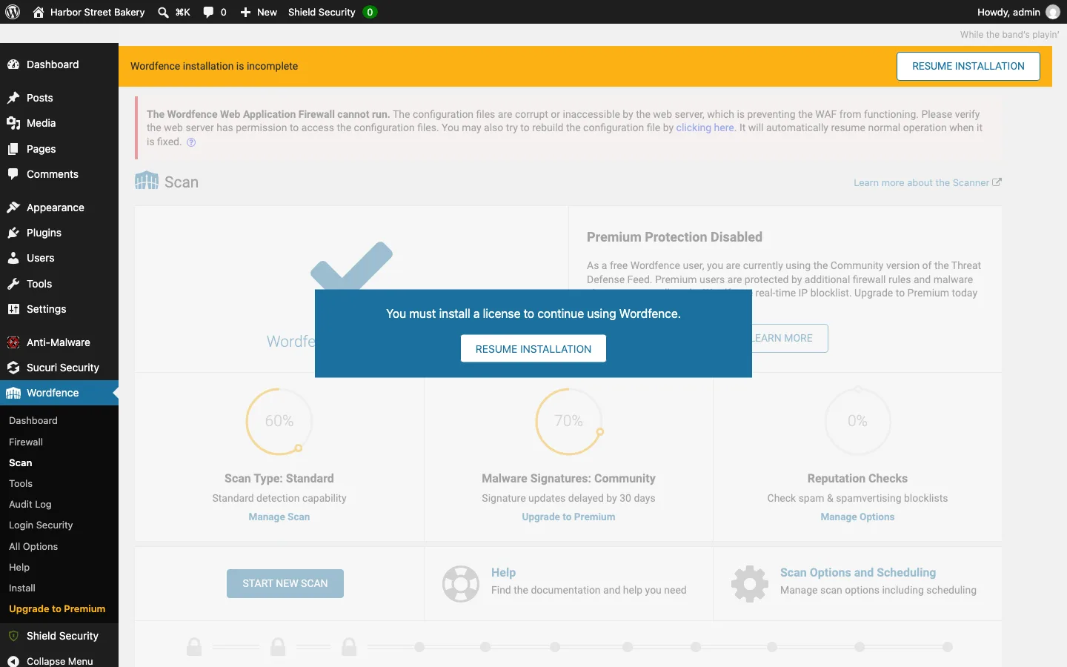
Task: Open the search icon in admin bar
Action: pyautogui.click(x=163, y=12)
